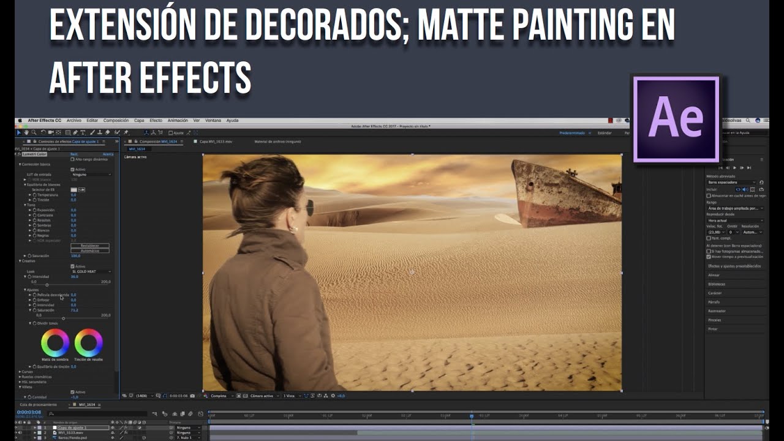The height and width of the screenshot is (441, 784).
Task: Select the Unified Camera tool
Action: tap(51, 132)
